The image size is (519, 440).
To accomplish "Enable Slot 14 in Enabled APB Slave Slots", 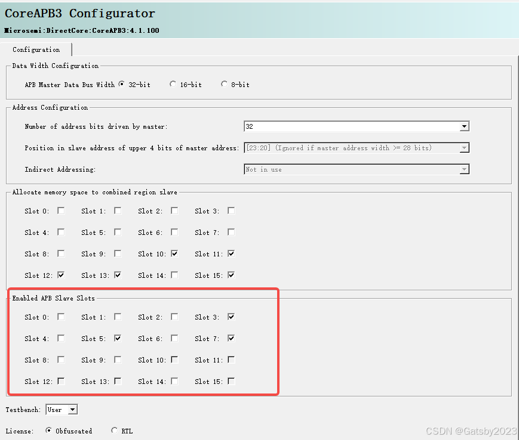I will click(x=174, y=381).
